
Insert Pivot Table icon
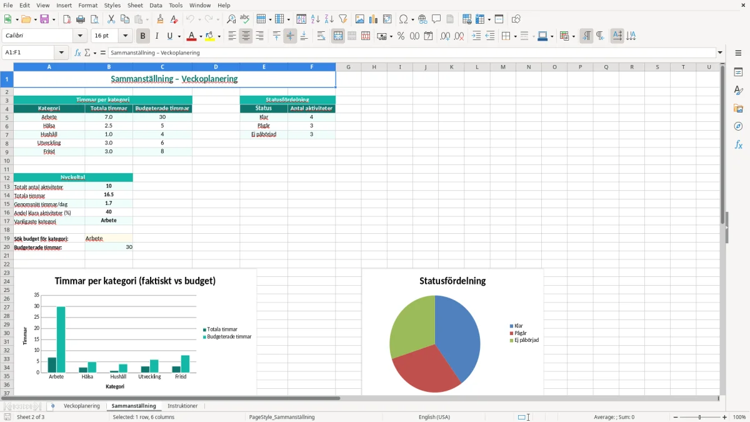tap(387, 19)
